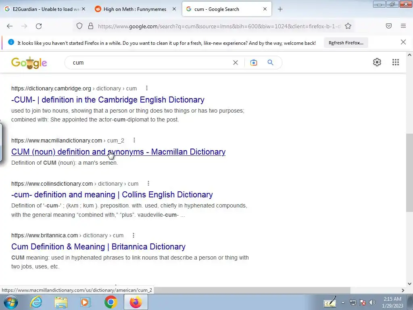Launch Internet Explorer from taskbar
The height and width of the screenshot is (310, 413).
tap(36, 302)
